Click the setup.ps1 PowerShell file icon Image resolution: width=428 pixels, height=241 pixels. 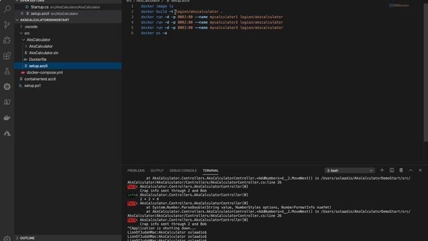[20, 86]
